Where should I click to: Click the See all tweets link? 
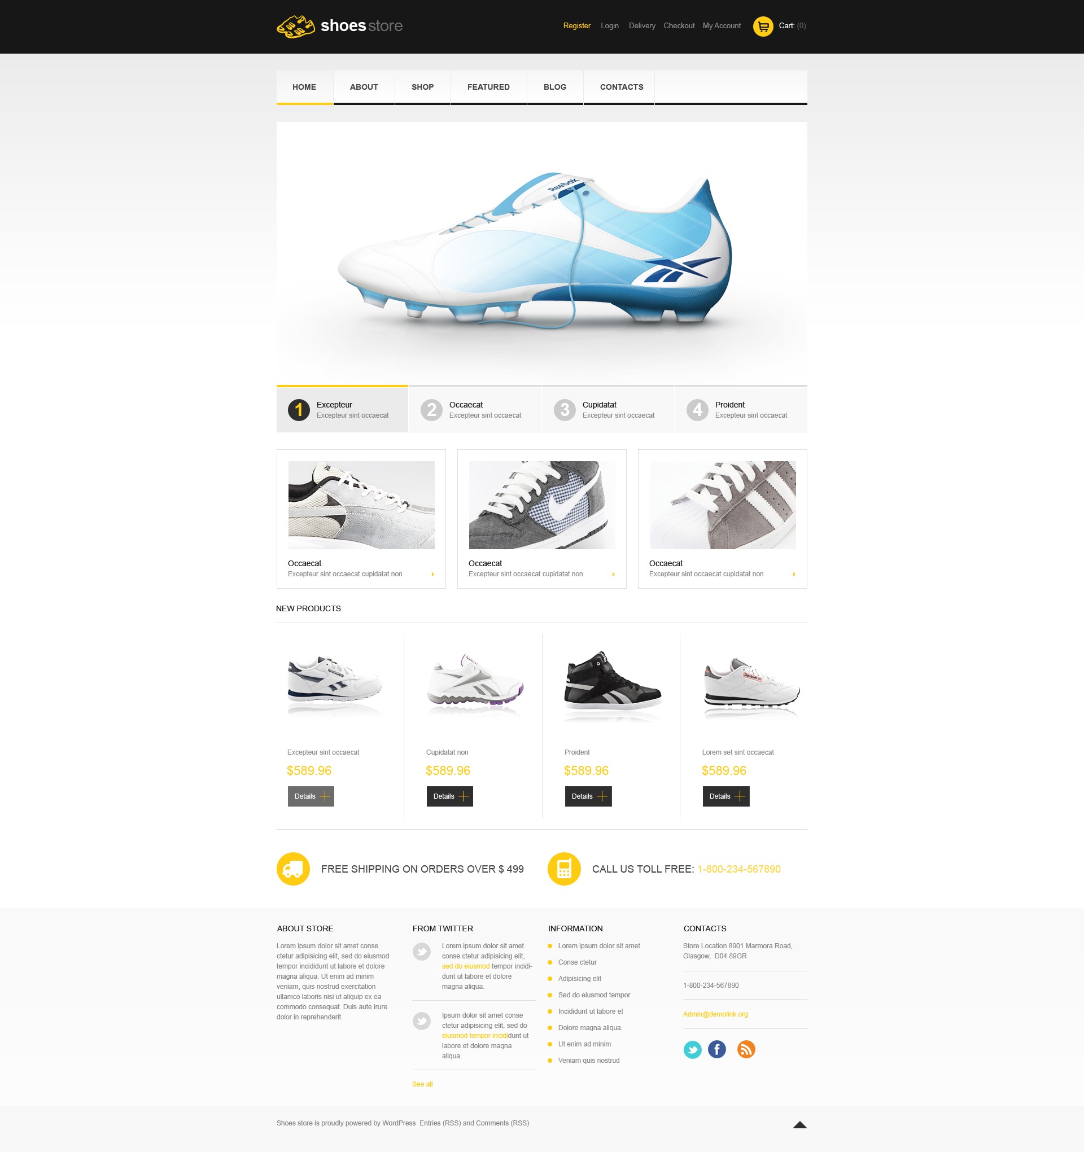tap(422, 1084)
